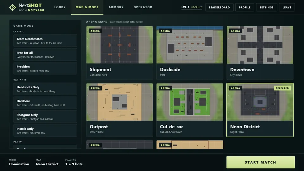Viewport: 304px width, 171px height.
Task: Select the Hardcore variant
Action: 45,103
